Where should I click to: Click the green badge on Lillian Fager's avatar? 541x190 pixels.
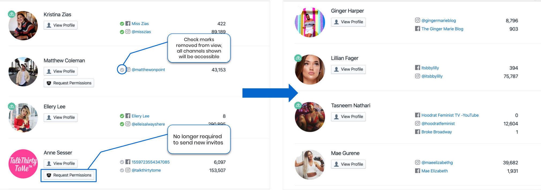298,58
